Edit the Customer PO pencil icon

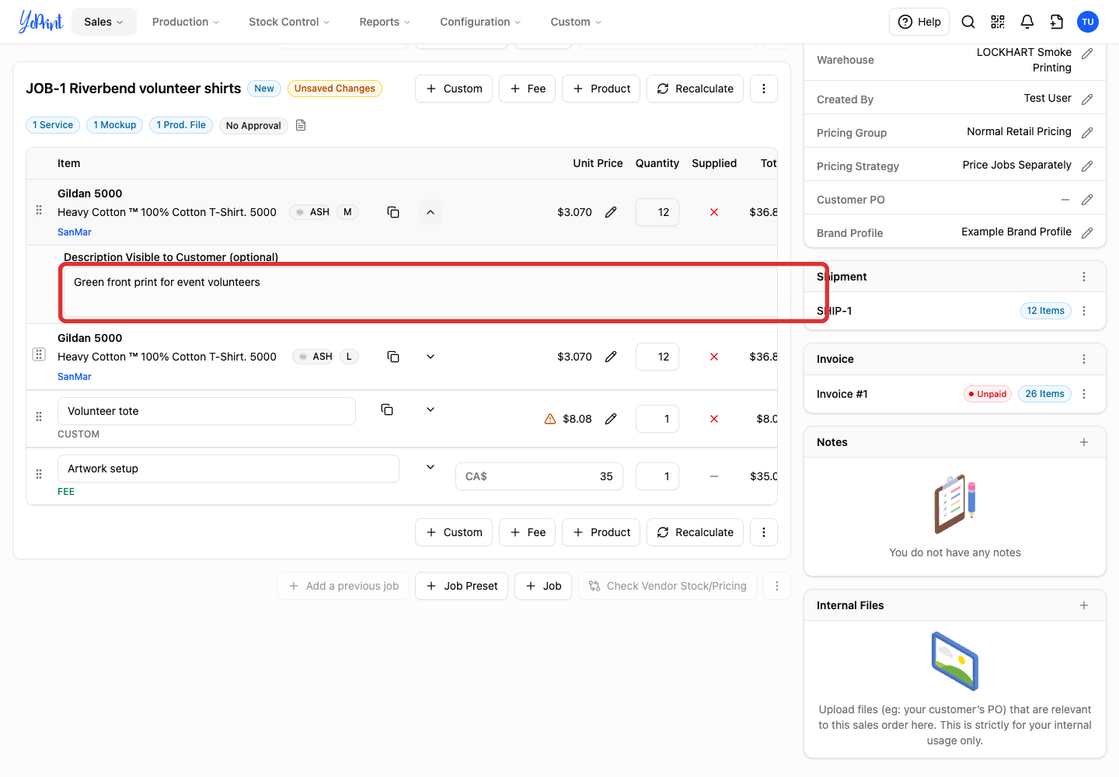click(1087, 200)
